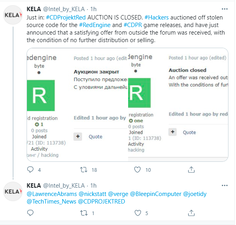Visit the @BleepinComputer profile mention

pos(155,194)
